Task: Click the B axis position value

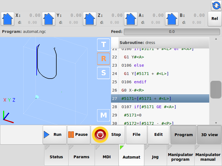Action: (199, 15)
